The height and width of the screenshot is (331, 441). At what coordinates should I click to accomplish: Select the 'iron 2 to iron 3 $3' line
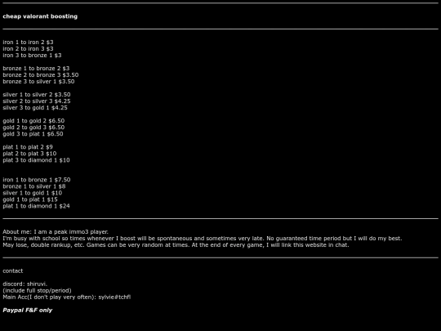click(x=28, y=49)
